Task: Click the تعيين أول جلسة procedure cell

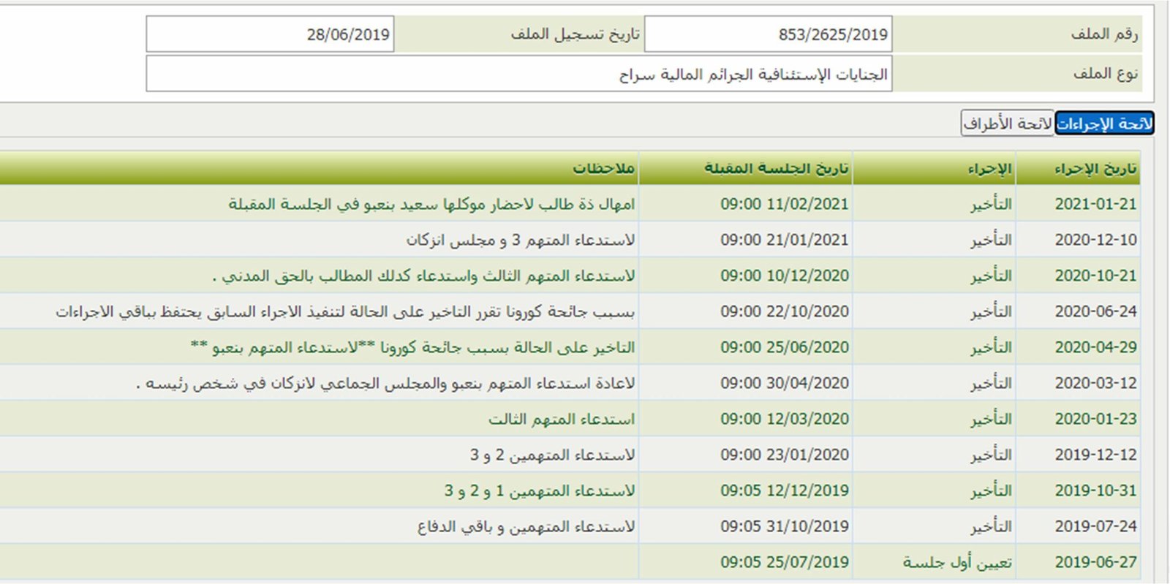Action: pos(957,562)
